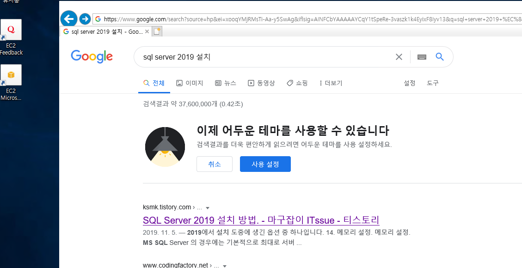This screenshot has height=268, width=522.
Task: Switch to the 이미지 tab
Action: coord(190,83)
